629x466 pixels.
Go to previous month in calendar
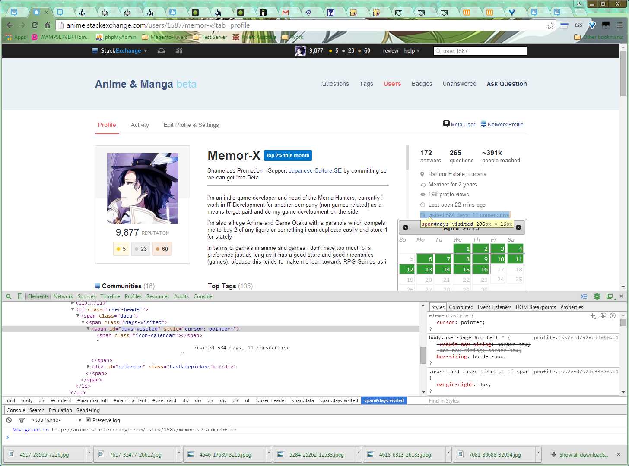click(x=406, y=227)
